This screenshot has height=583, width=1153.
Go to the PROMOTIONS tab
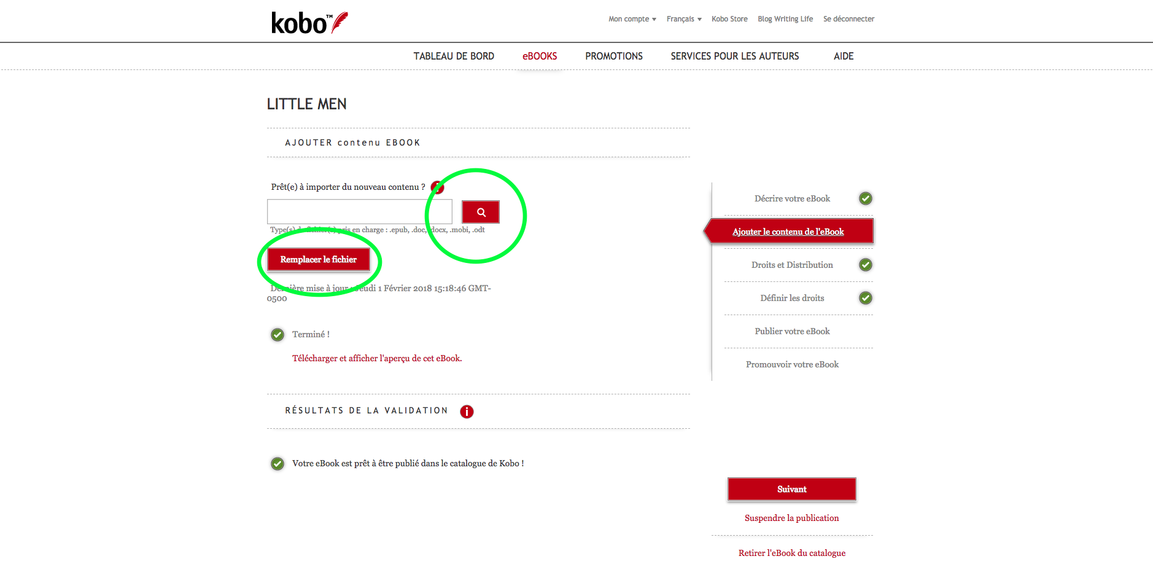613,56
